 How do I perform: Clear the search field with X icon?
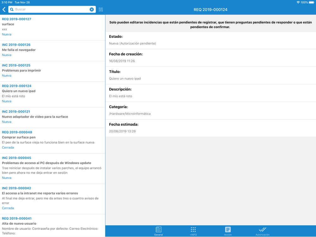(x=92, y=9)
